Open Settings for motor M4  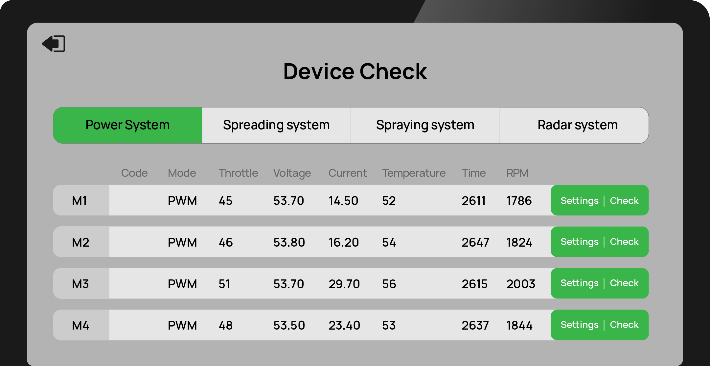tap(579, 325)
